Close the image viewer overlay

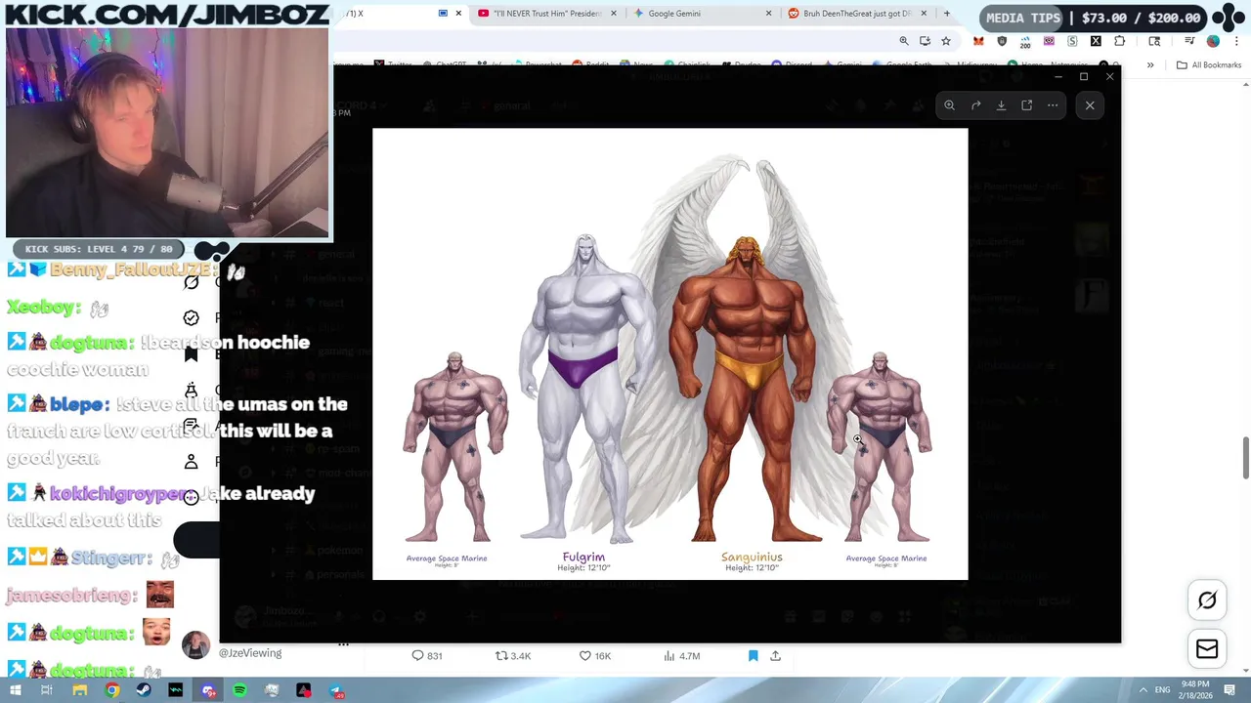(x=1090, y=105)
